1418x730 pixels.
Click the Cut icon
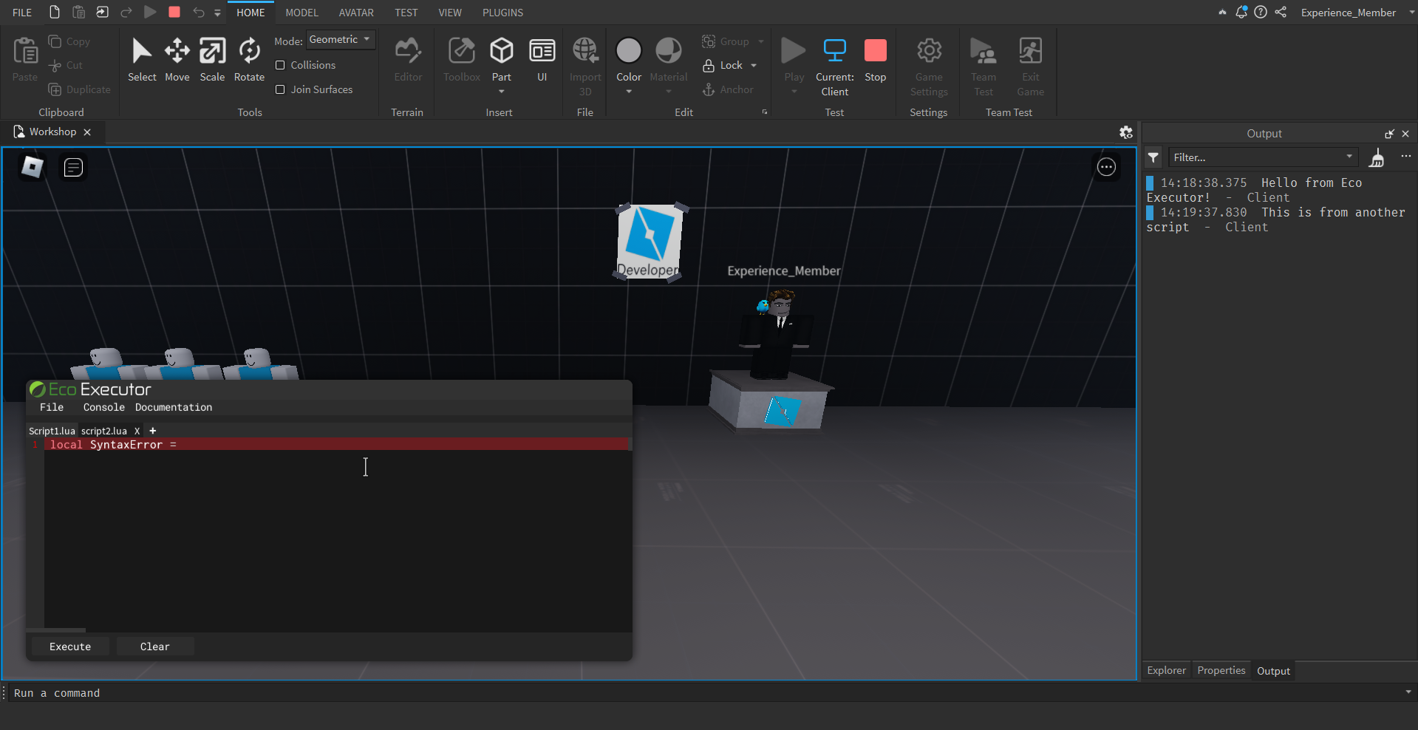[55, 66]
